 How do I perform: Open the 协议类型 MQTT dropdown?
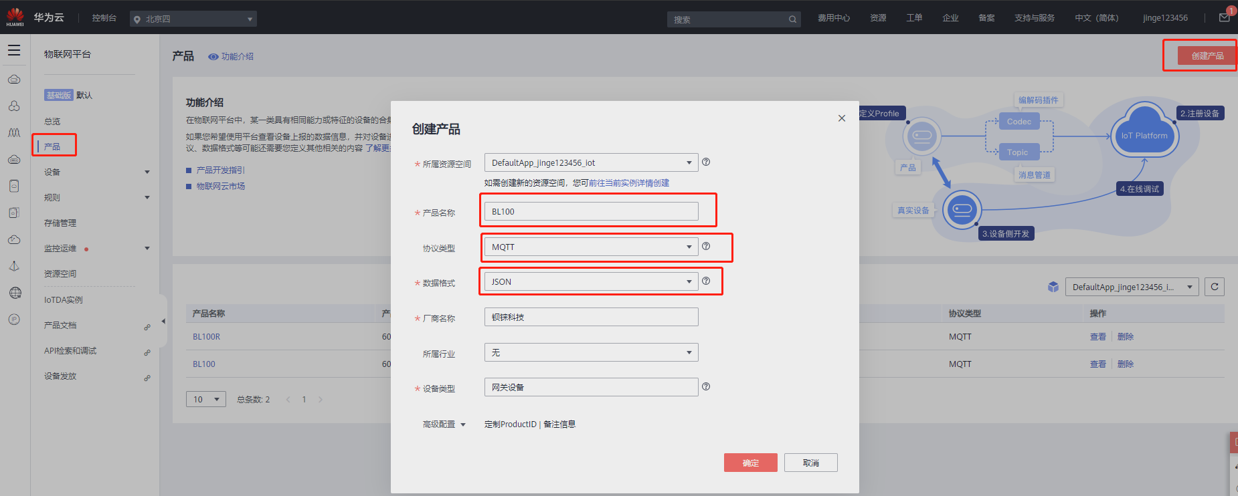tap(592, 247)
